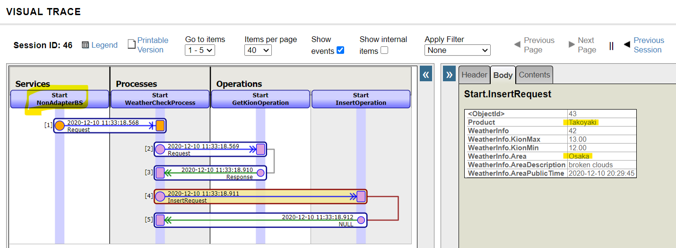Viewport: 676px width, 248px height.
Task: Click the purple circle source of message 2
Action: (160, 149)
